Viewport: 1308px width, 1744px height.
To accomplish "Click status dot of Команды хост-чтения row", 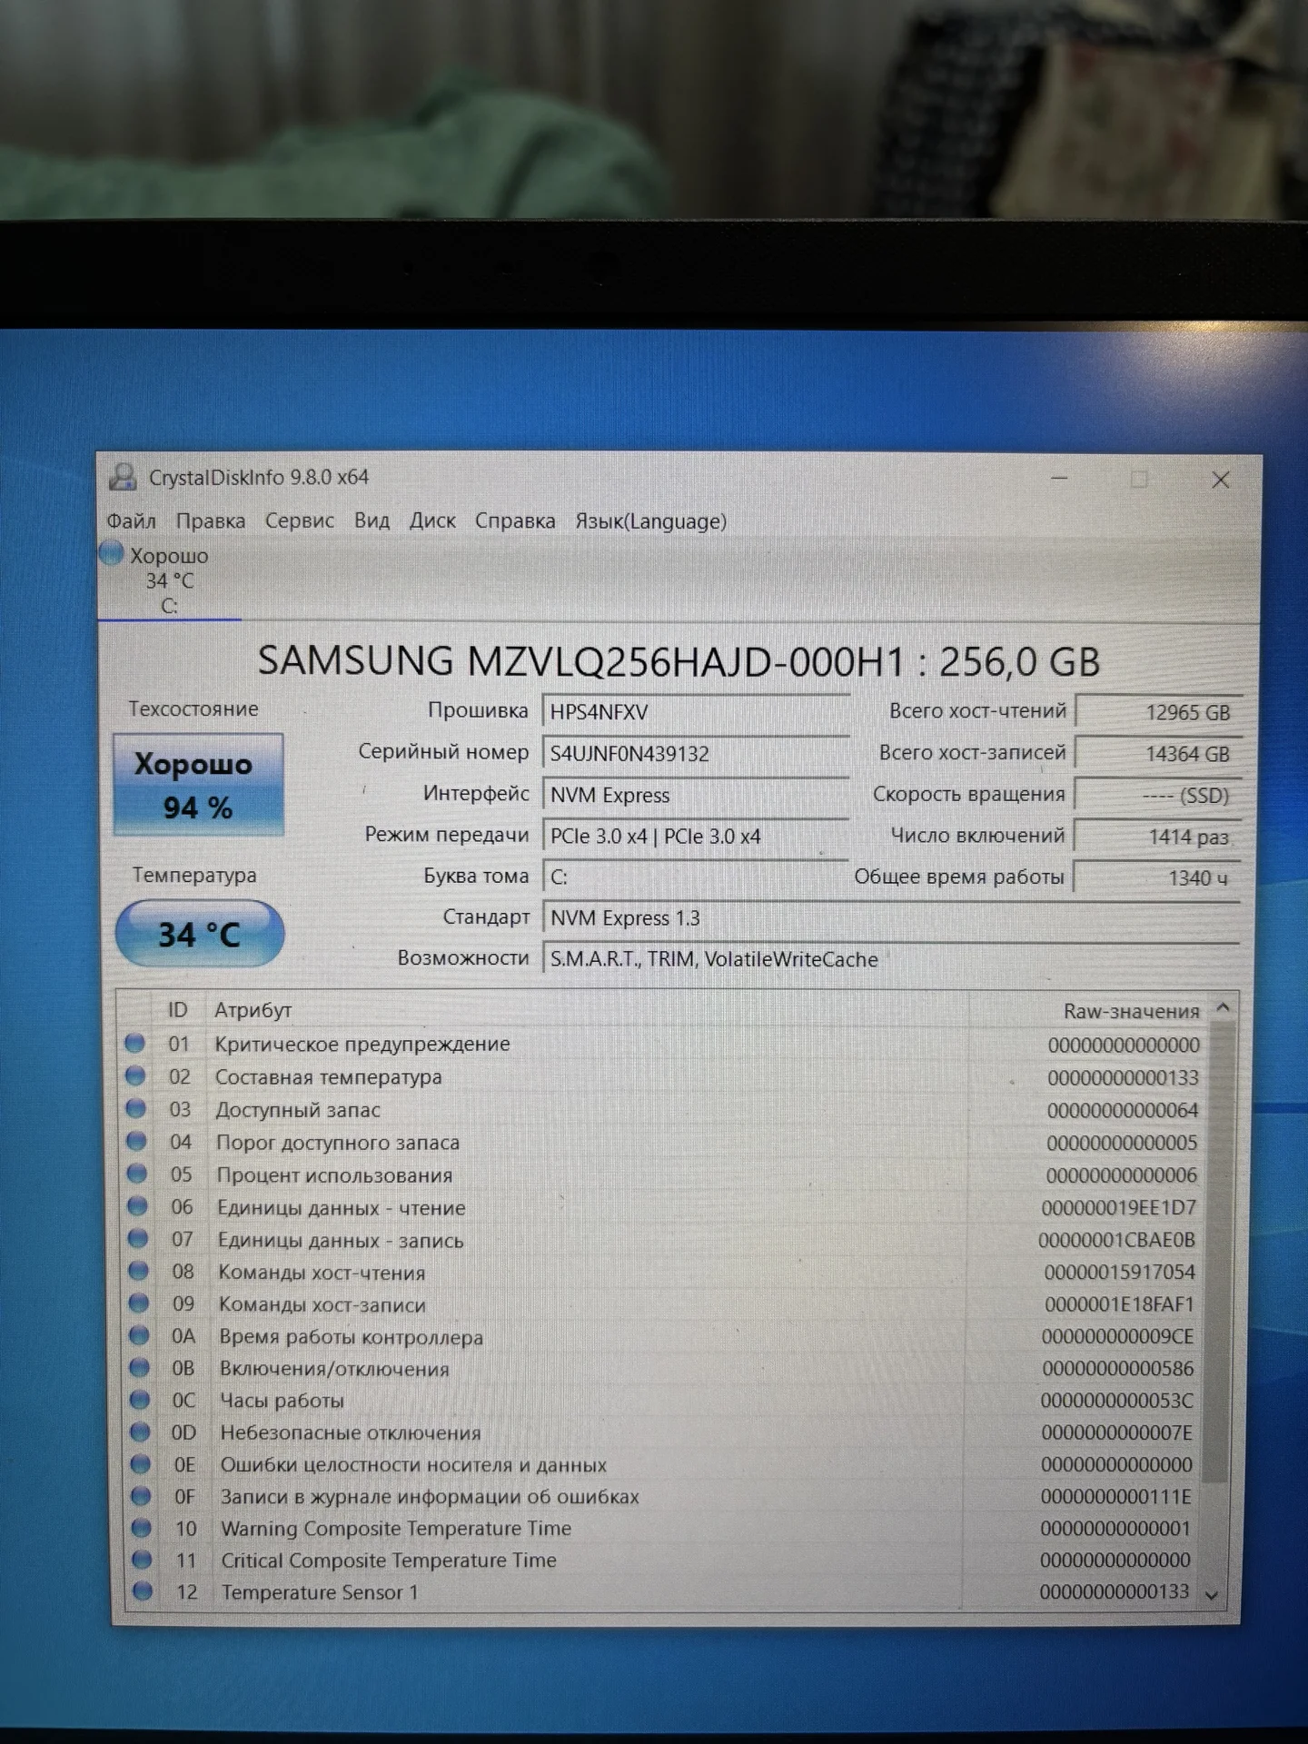I will pyautogui.click(x=138, y=1271).
